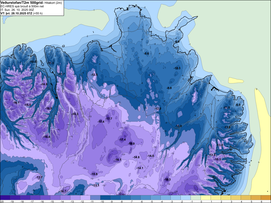Image resolution: width=271 pixels, height=203 pixels.
Task: Click the -15.8 temperature label
Action: click(94, 174)
